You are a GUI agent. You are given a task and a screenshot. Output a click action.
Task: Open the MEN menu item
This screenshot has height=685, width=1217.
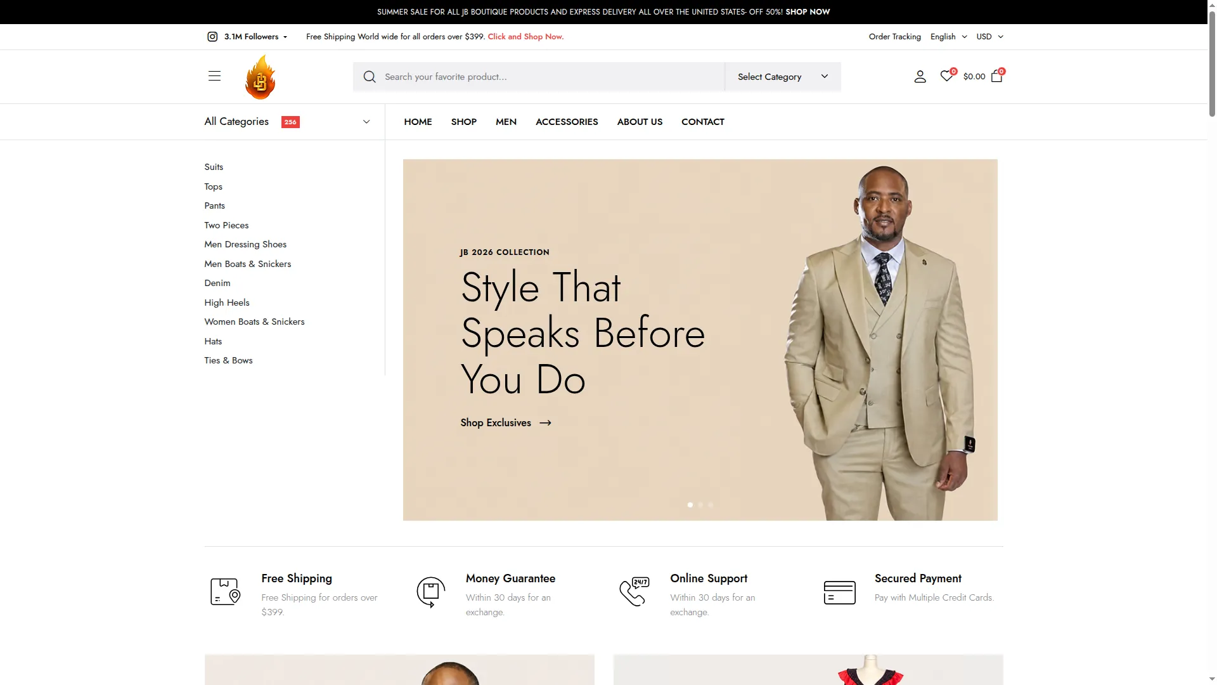(x=506, y=122)
